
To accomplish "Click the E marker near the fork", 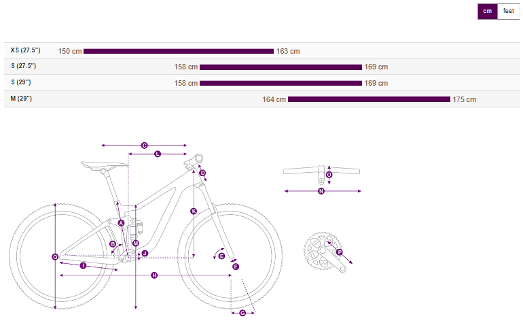I will pyautogui.click(x=221, y=256).
